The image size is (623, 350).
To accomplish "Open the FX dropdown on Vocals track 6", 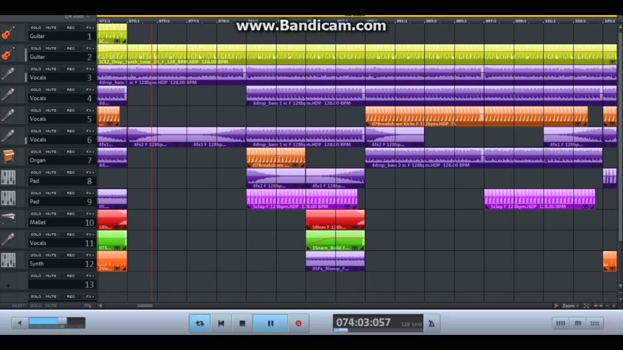I will (x=90, y=131).
